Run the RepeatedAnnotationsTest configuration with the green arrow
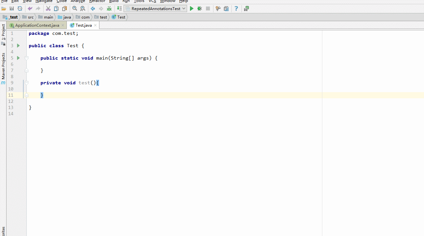424x236 pixels. tap(192, 8)
